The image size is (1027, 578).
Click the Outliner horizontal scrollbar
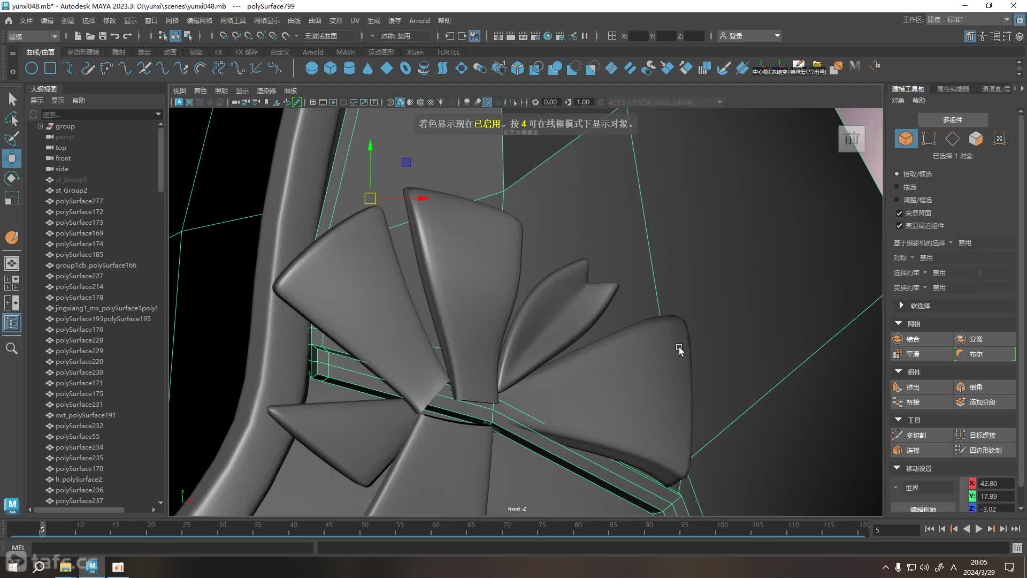(x=80, y=509)
